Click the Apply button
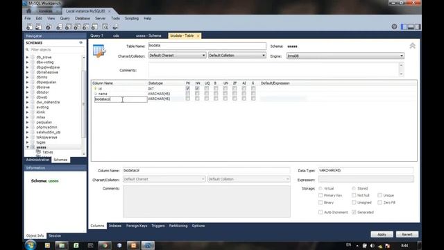 tap(382, 235)
